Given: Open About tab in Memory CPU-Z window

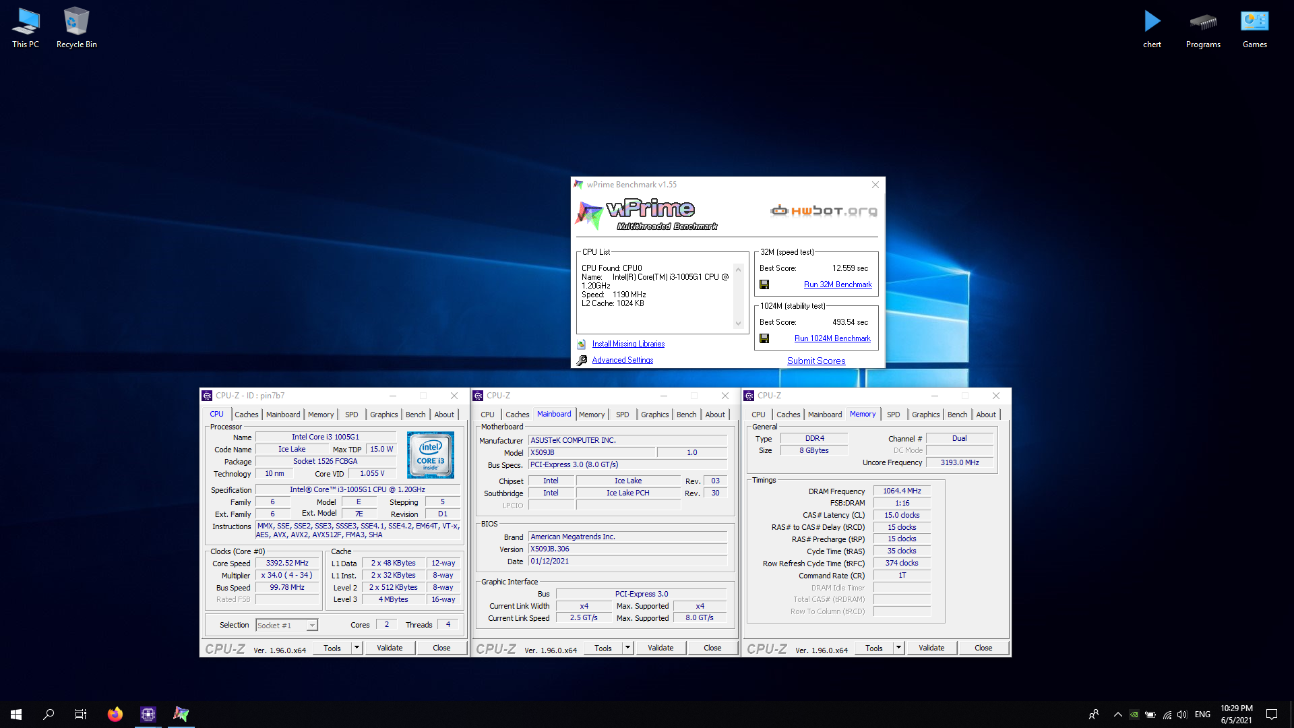Looking at the screenshot, I should 986,415.
